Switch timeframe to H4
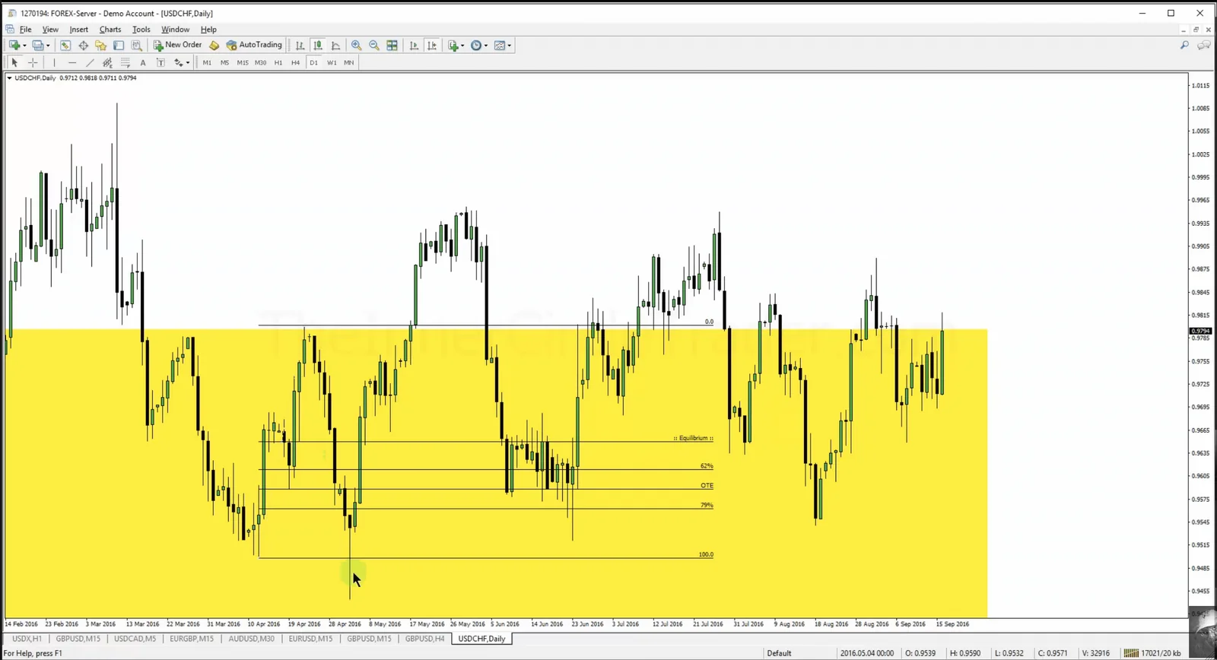Screen dimensions: 1217x660 click(295, 63)
